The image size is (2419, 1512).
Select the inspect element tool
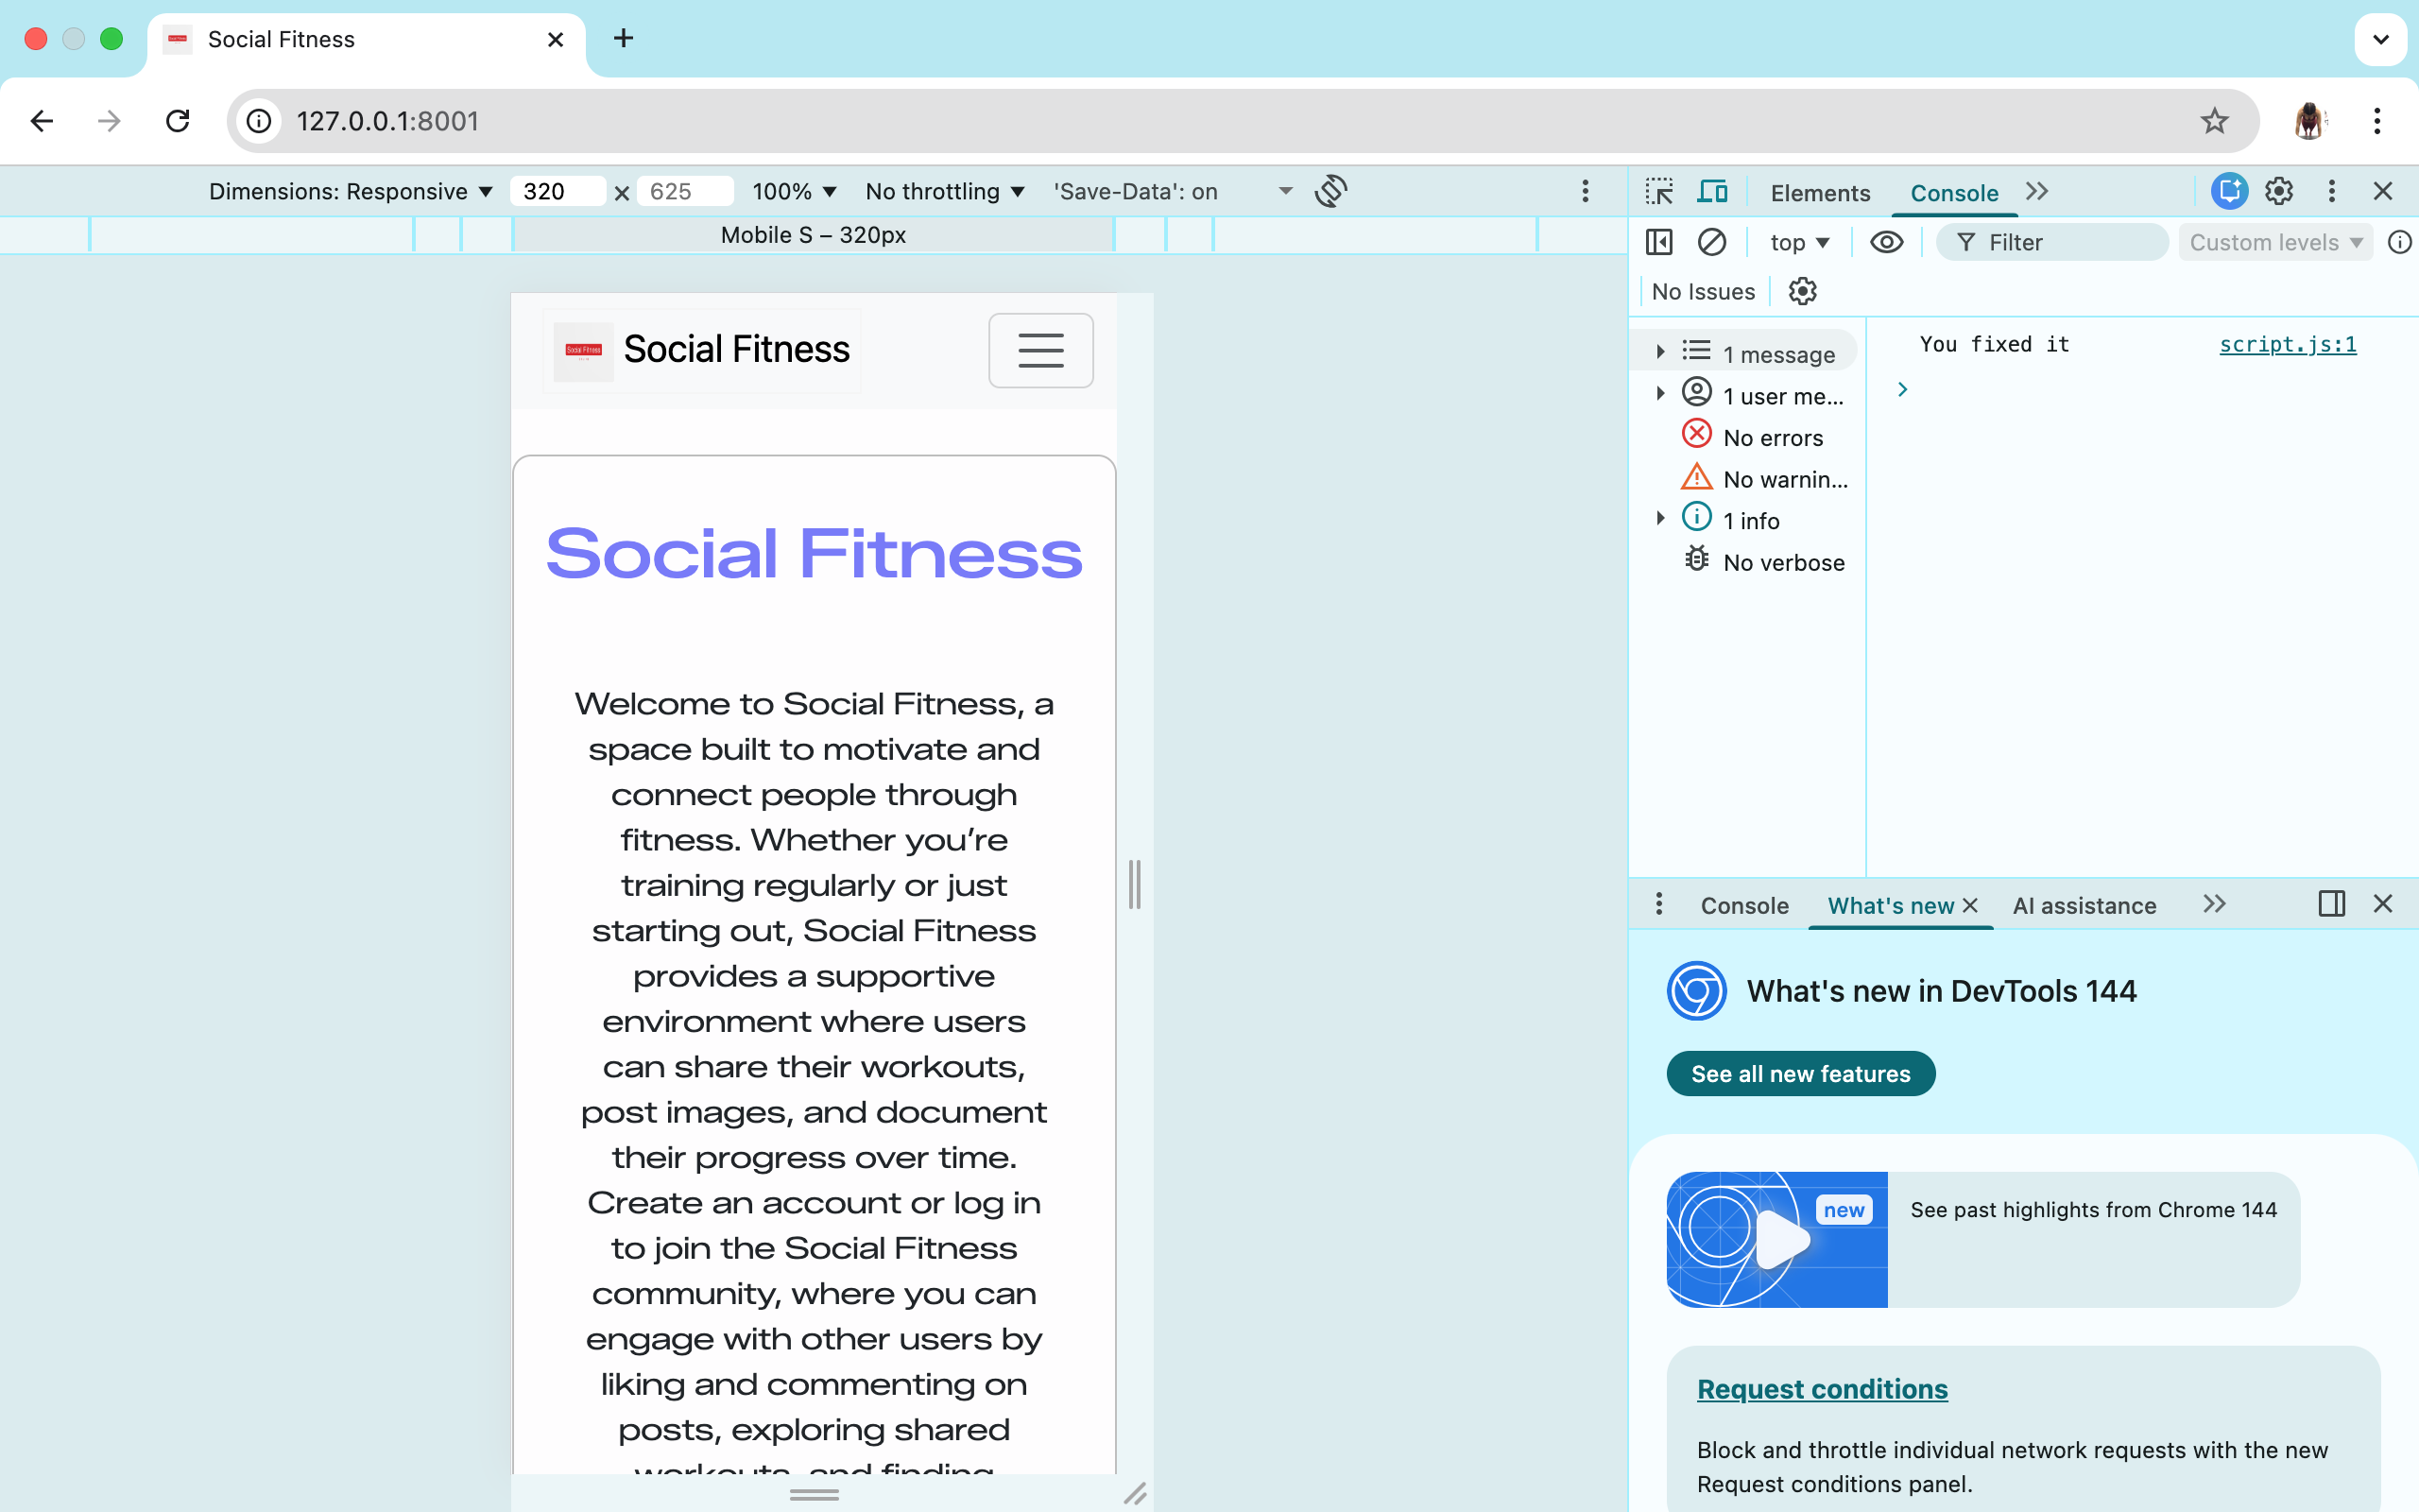[1659, 190]
